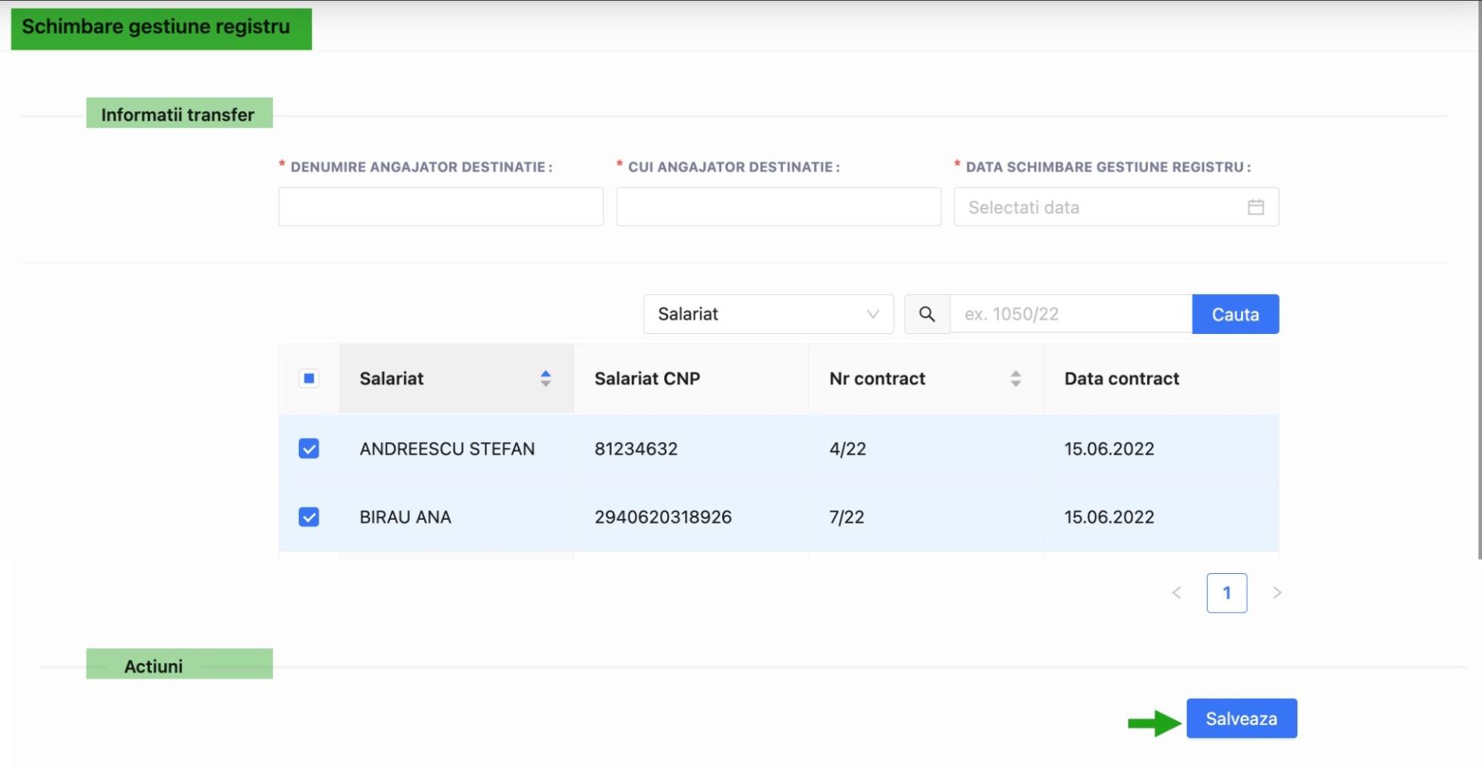This screenshot has width=1482, height=768.
Task: Sort by Salariat column arrows
Action: tap(546, 378)
